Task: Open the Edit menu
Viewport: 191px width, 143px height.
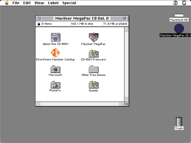Action: click(27, 3)
